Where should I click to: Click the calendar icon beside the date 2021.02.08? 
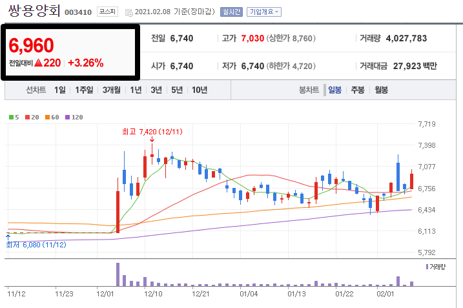point(129,12)
